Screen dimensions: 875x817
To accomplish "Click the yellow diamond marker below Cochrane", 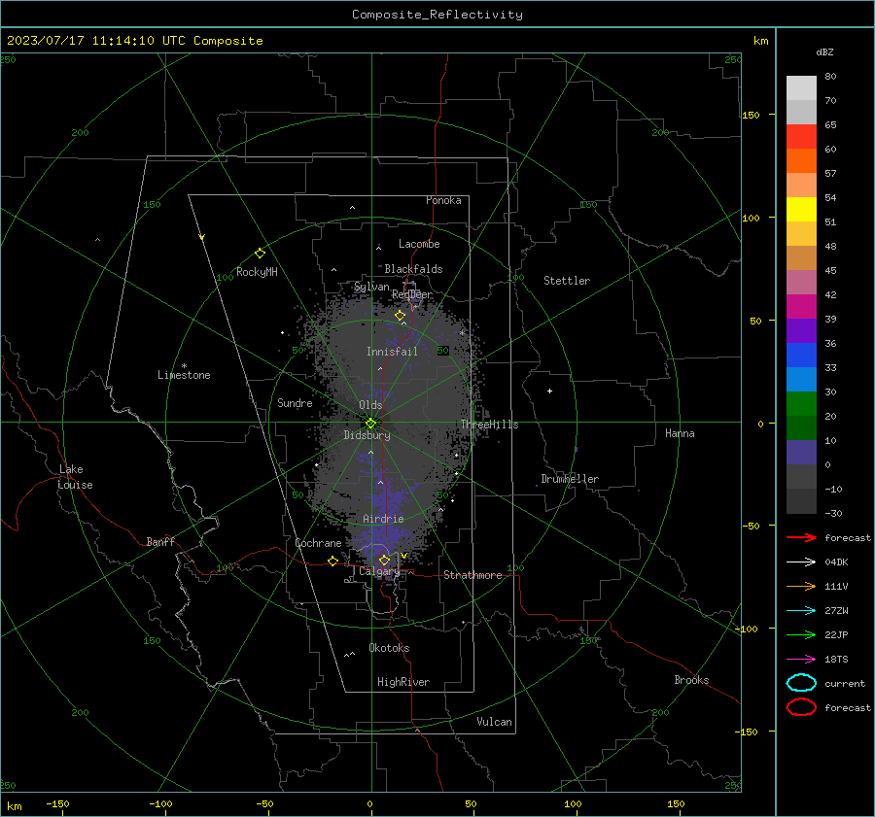I will [332, 561].
